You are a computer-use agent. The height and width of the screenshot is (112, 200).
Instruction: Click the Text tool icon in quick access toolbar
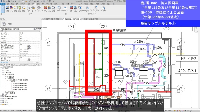click(35, 1)
